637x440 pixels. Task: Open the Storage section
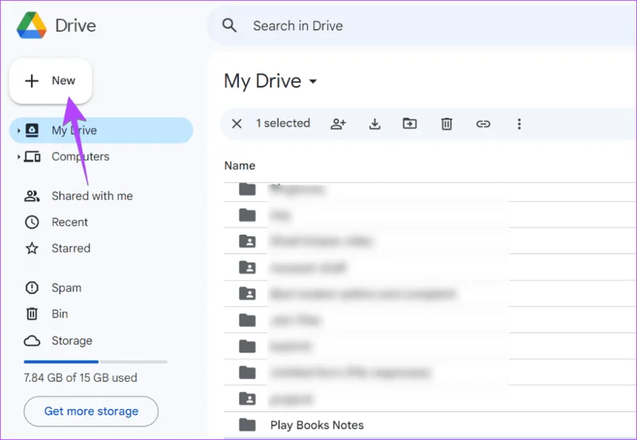click(72, 341)
